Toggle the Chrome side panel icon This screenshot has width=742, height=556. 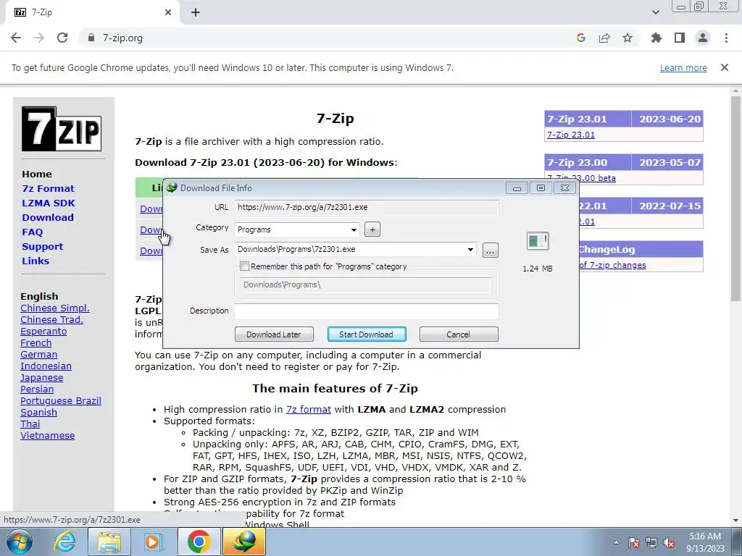pyautogui.click(x=680, y=38)
